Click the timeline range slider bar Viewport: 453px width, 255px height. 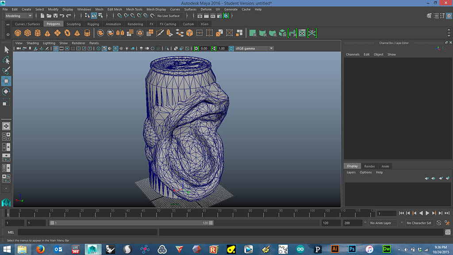pos(131,223)
